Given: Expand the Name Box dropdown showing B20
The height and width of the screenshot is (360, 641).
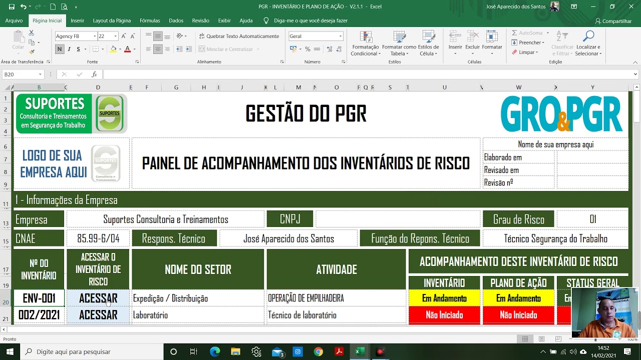Looking at the screenshot, I should coord(40,74).
